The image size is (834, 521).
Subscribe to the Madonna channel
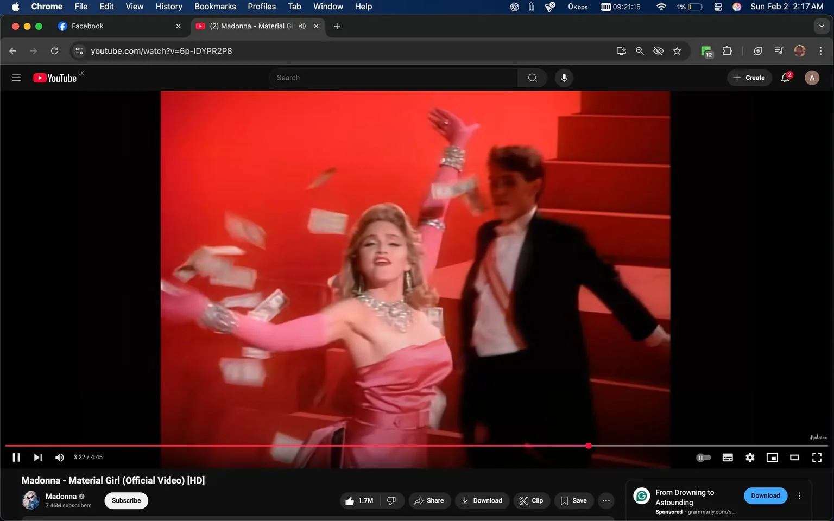(x=126, y=500)
